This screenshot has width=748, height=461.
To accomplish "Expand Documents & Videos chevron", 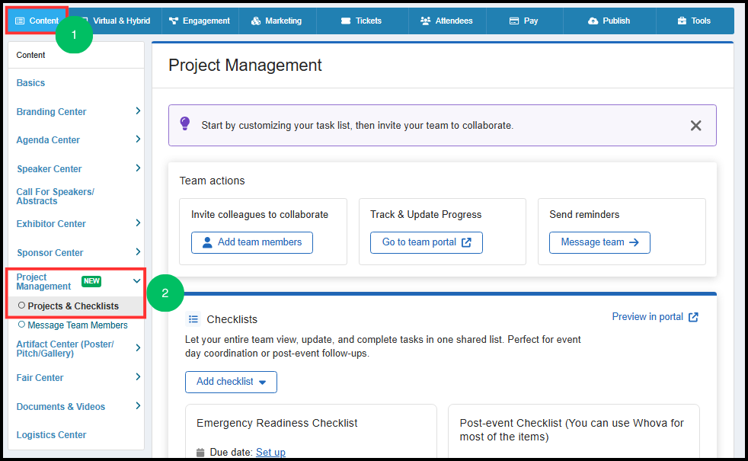I will pyautogui.click(x=138, y=405).
